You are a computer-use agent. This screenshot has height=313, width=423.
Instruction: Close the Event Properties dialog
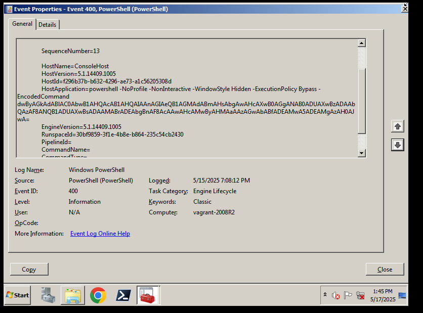[x=385, y=270]
